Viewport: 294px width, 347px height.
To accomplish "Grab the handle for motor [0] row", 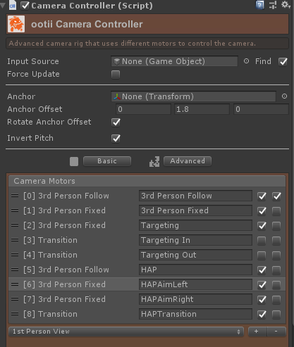I will [15, 196].
